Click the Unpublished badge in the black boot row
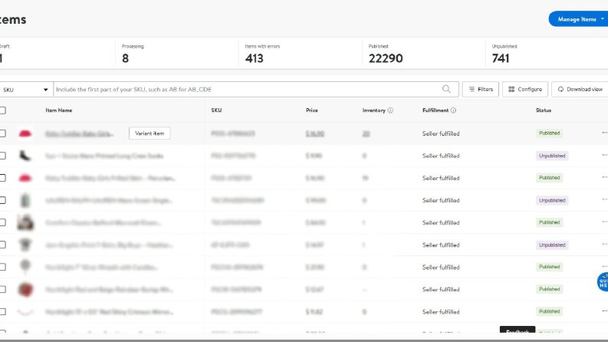The image size is (608, 342). click(552, 156)
